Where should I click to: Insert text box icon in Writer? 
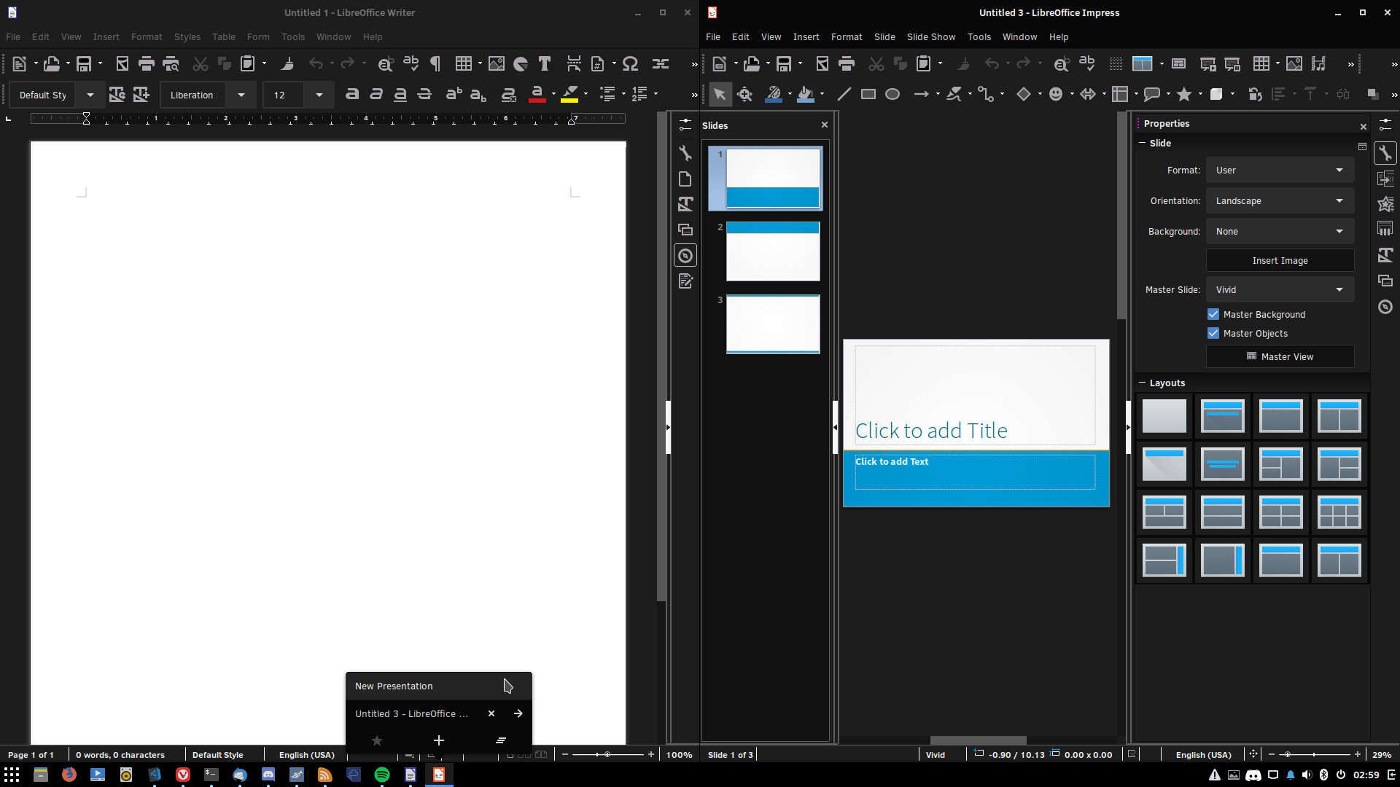point(545,64)
